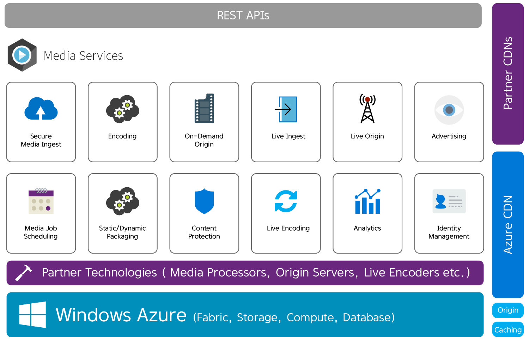This screenshot has width=529, height=340.
Task: Select the REST APIs gray bar
Action: tap(243, 16)
